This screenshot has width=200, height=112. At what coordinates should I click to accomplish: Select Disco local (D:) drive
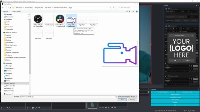10,86
